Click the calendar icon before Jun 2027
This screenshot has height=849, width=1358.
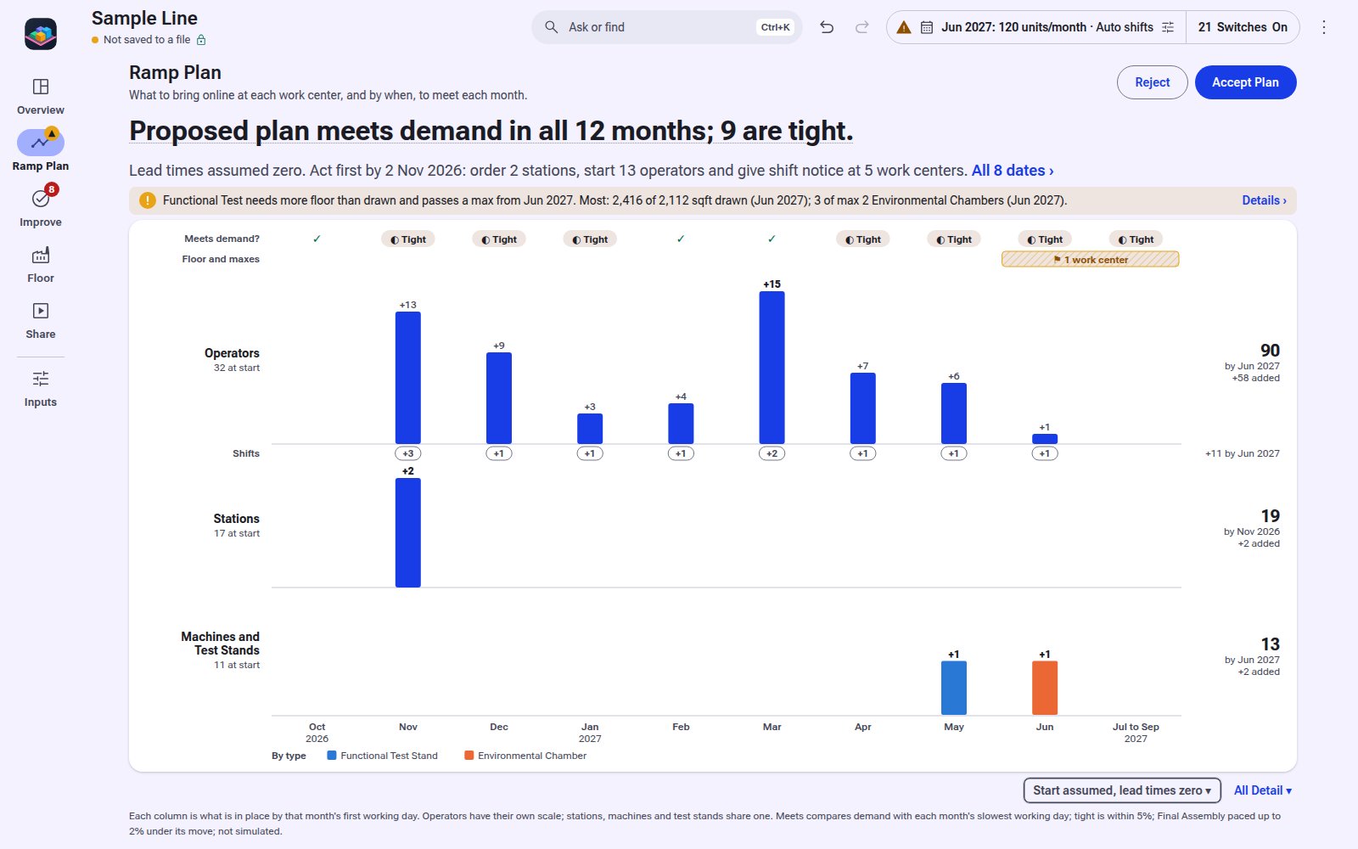(x=927, y=27)
